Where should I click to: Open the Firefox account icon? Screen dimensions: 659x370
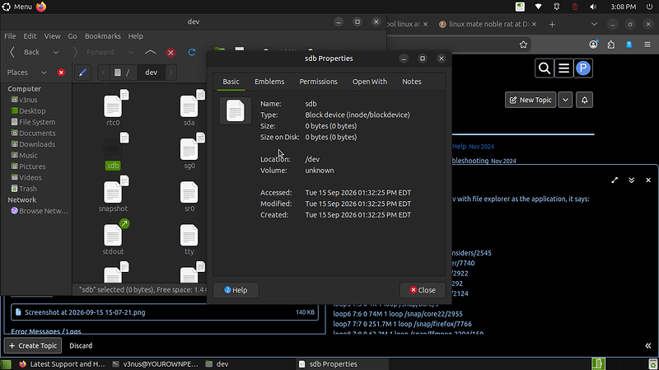point(593,44)
